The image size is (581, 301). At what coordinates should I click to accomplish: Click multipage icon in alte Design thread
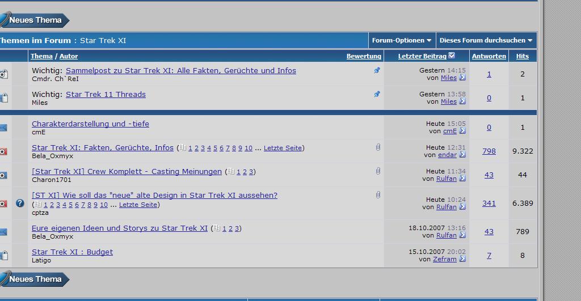pyautogui.click(x=38, y=204)
